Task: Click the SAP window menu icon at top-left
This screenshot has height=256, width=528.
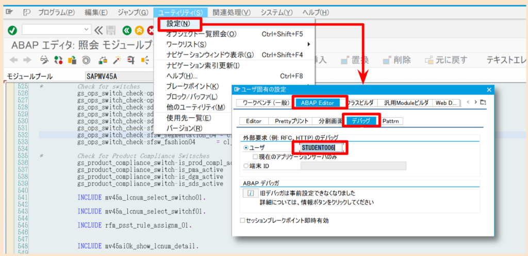Action: (9, 12)
